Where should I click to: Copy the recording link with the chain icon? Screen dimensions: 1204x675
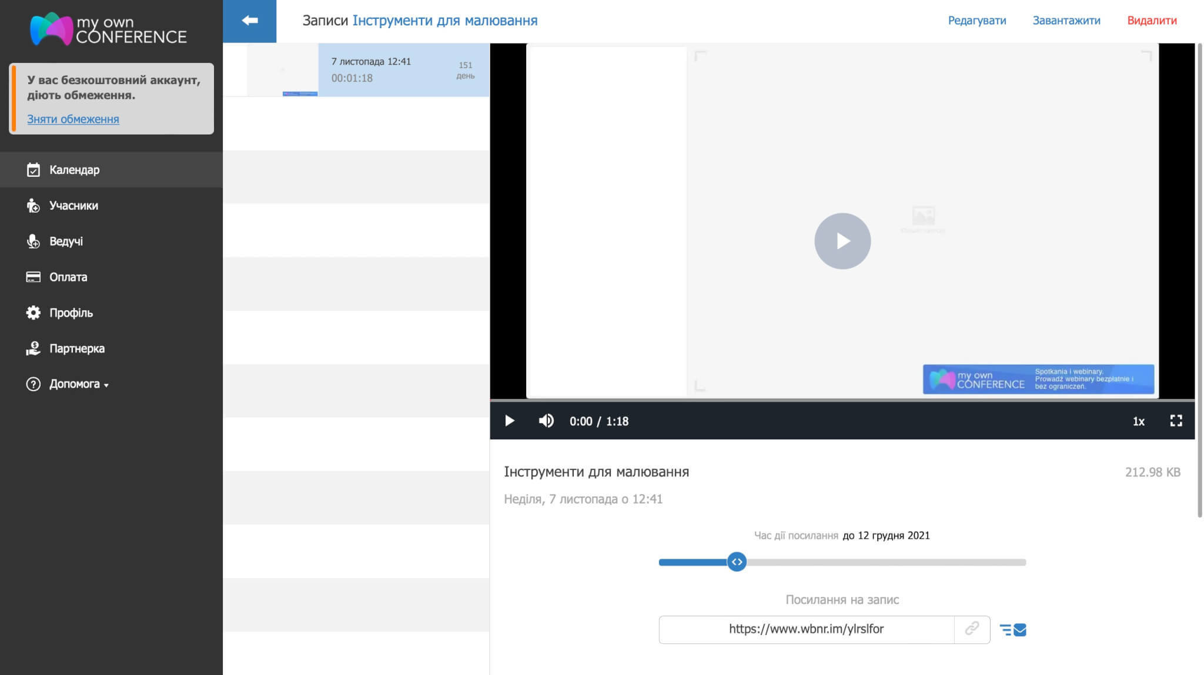click(972, 629)
